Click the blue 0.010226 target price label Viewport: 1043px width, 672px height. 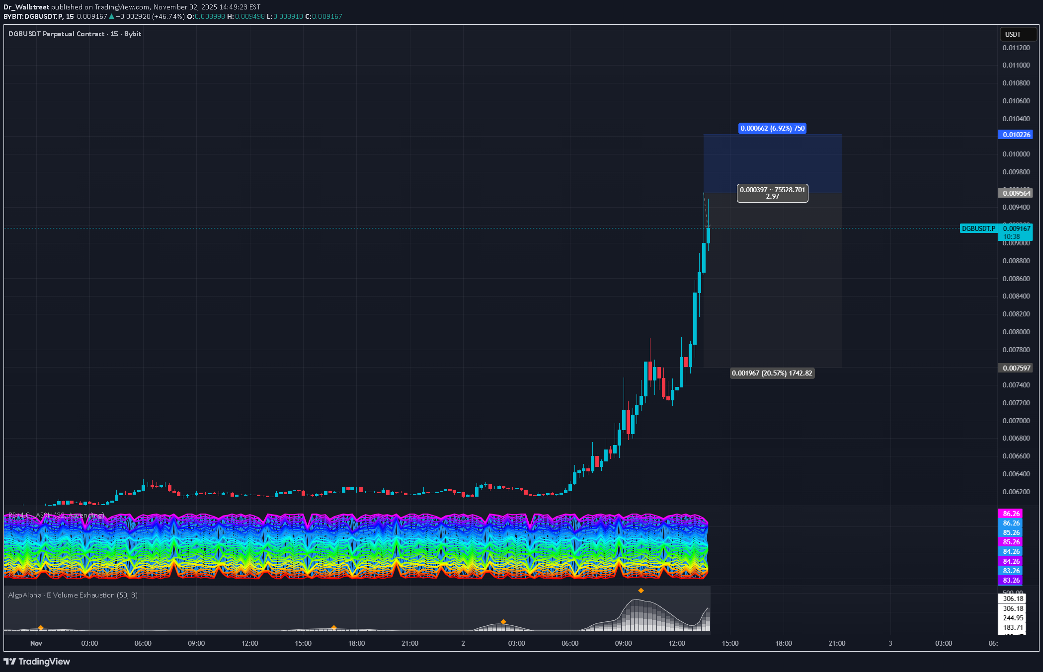pos(1015,135)
